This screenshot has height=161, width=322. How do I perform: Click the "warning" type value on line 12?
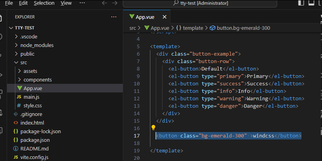[x=232, y=98]
